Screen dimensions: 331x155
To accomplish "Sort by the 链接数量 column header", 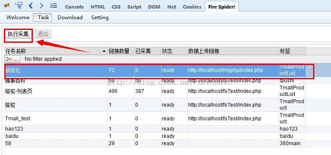I will tap(121, 51).
